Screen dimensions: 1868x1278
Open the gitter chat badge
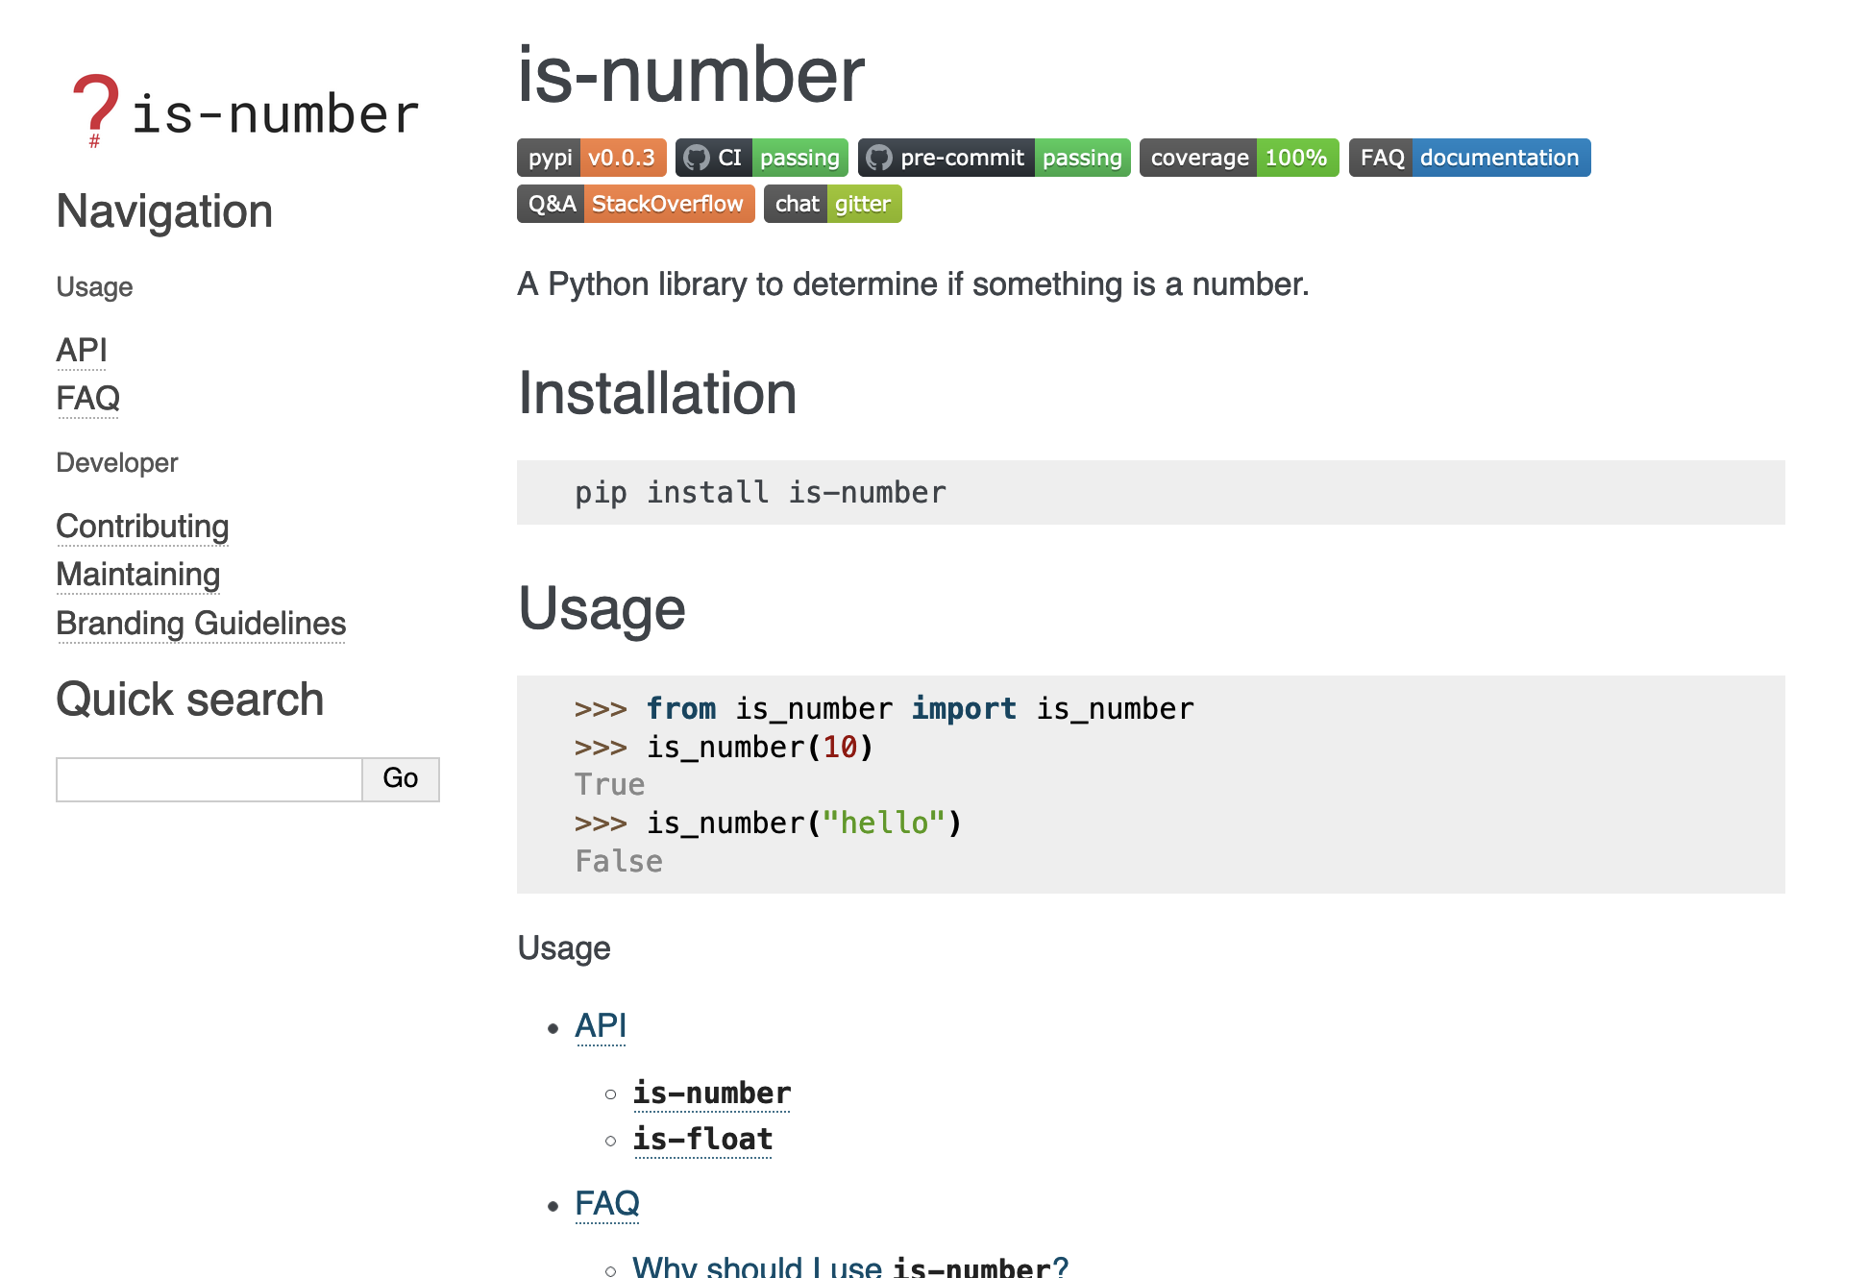[x=832, y=203]
